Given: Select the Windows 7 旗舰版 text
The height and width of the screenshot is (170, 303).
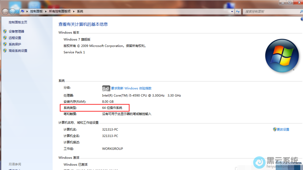Looking at the screenshot, I should tap(77, 39).
